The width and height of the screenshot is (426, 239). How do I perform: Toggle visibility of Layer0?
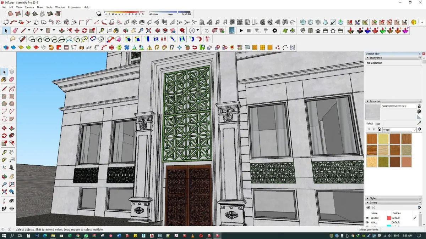tap(367, 218)
